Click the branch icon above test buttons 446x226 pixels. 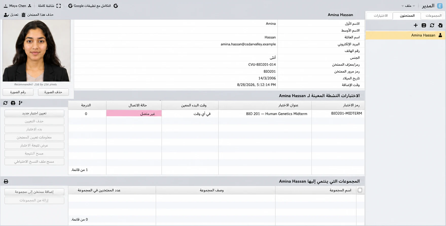pos(21,103)
